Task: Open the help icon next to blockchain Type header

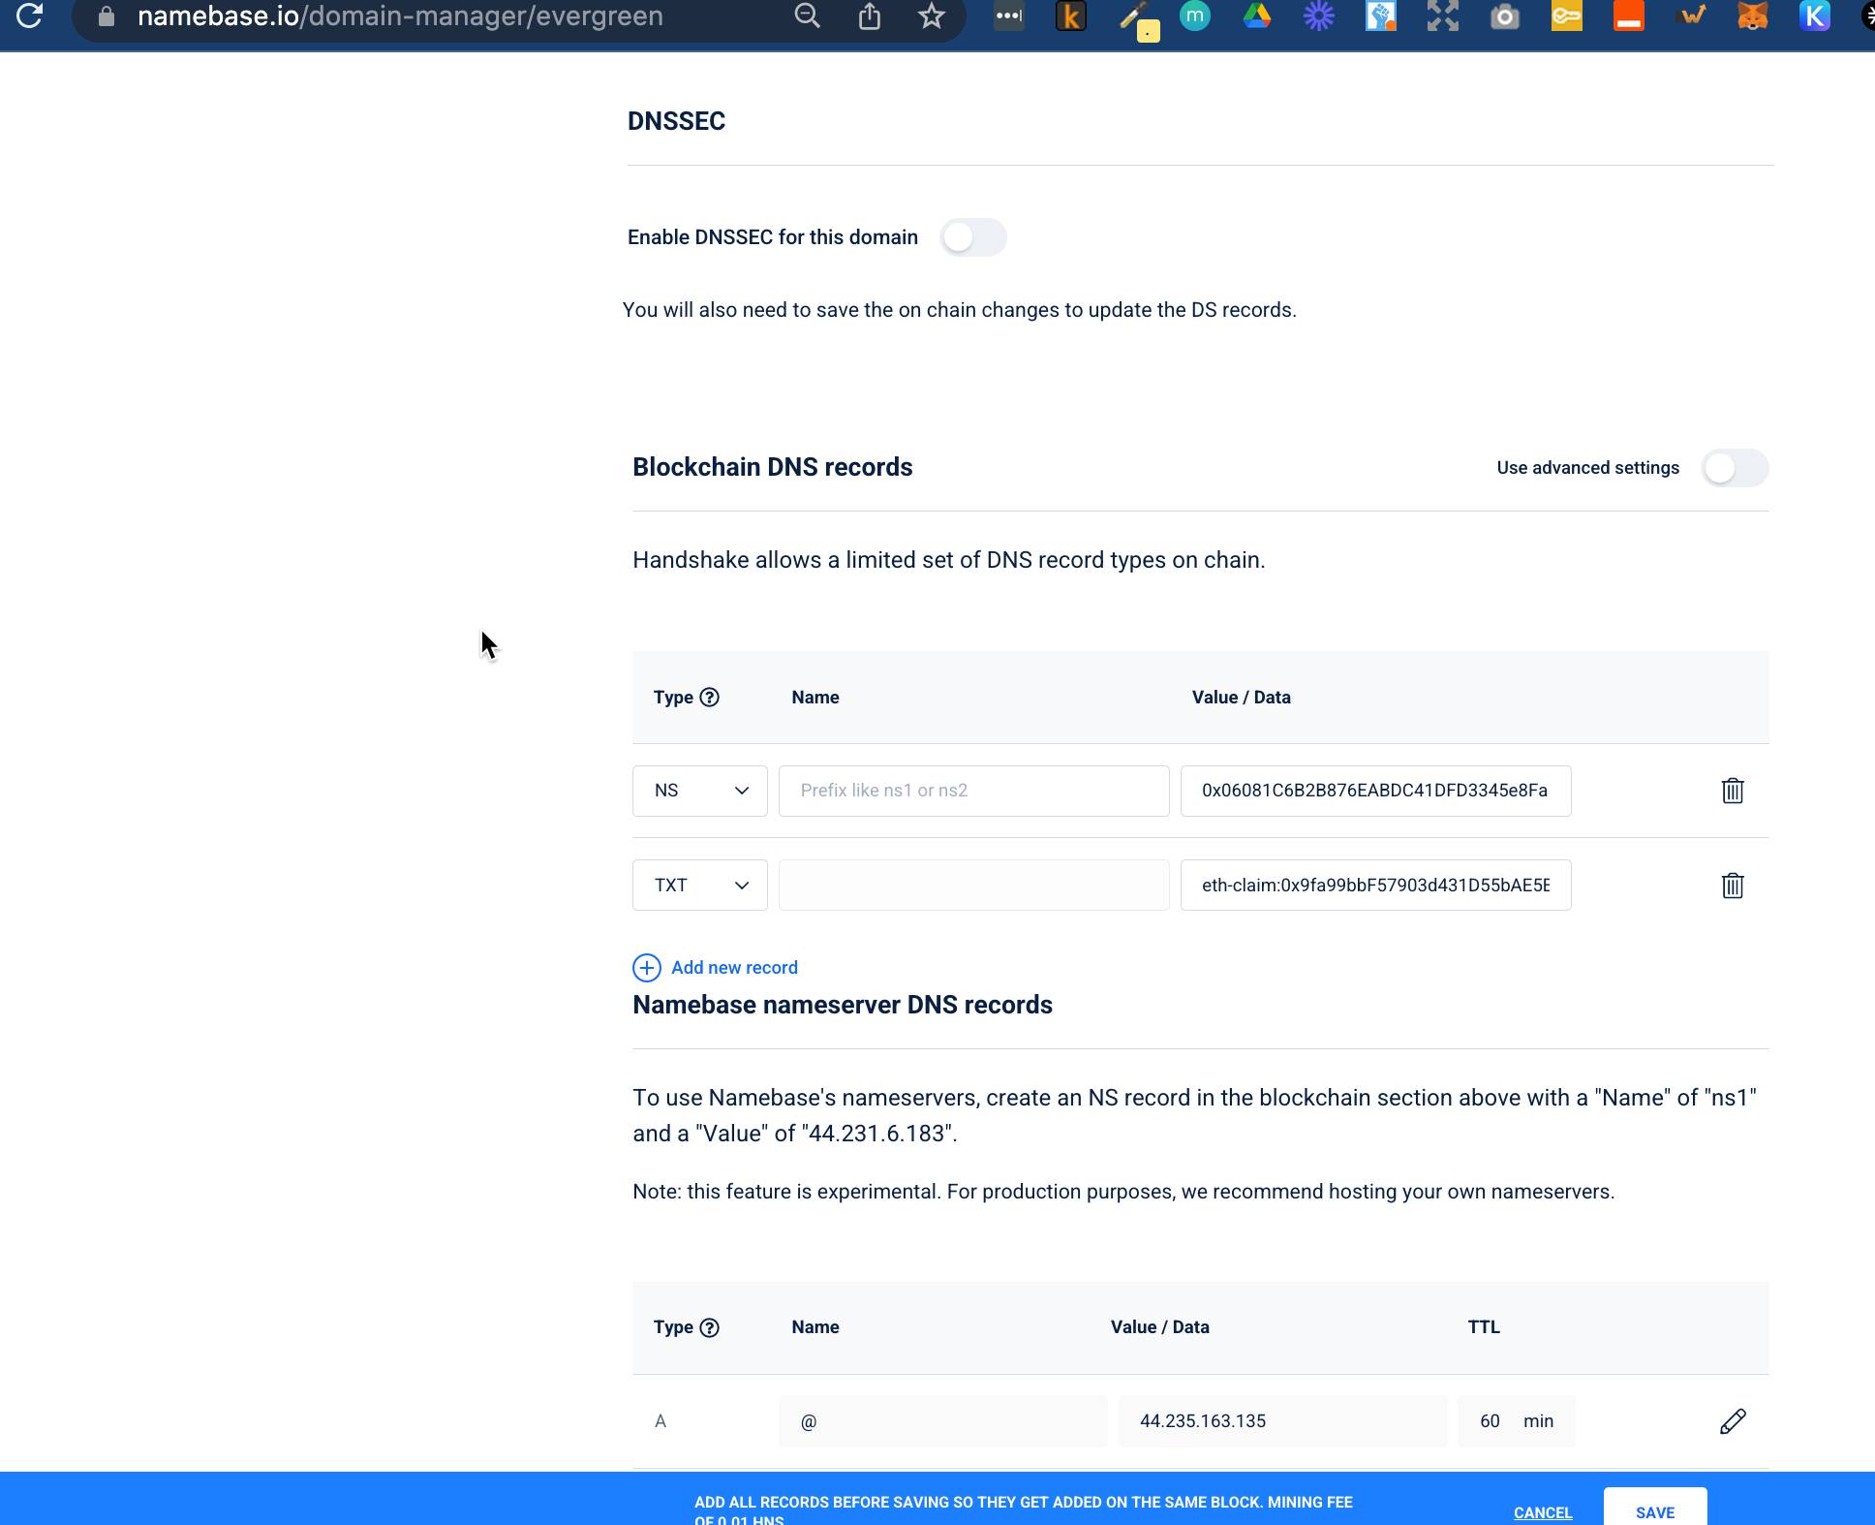Action: 709,698
